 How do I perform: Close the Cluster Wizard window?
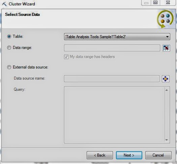(168, 2)
